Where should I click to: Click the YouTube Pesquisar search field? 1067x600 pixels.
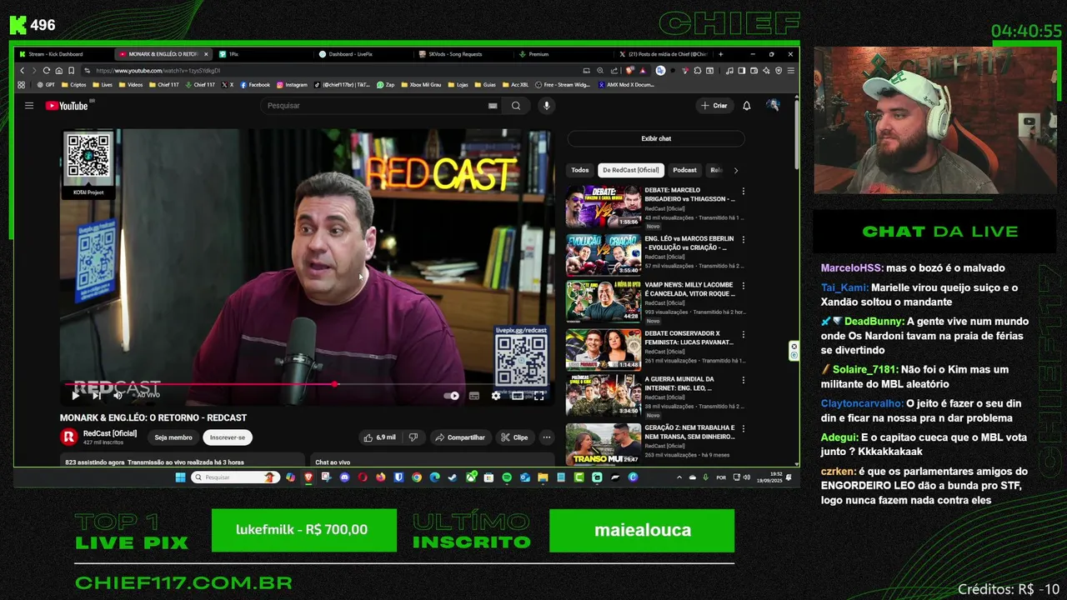coord(375,106)
